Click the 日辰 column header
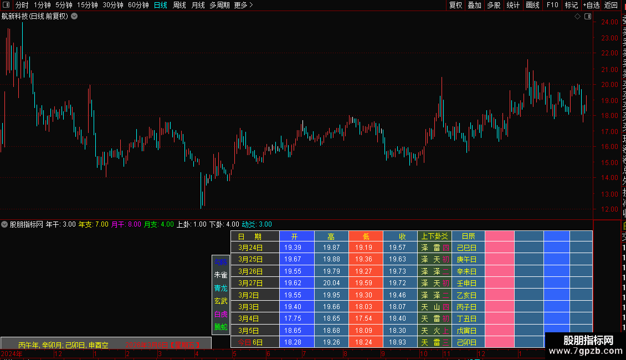 [x=469, y=236]
